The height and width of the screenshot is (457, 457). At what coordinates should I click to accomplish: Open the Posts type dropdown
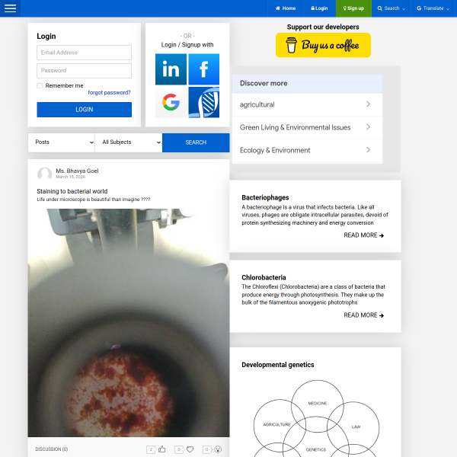(x=62, y=142)
